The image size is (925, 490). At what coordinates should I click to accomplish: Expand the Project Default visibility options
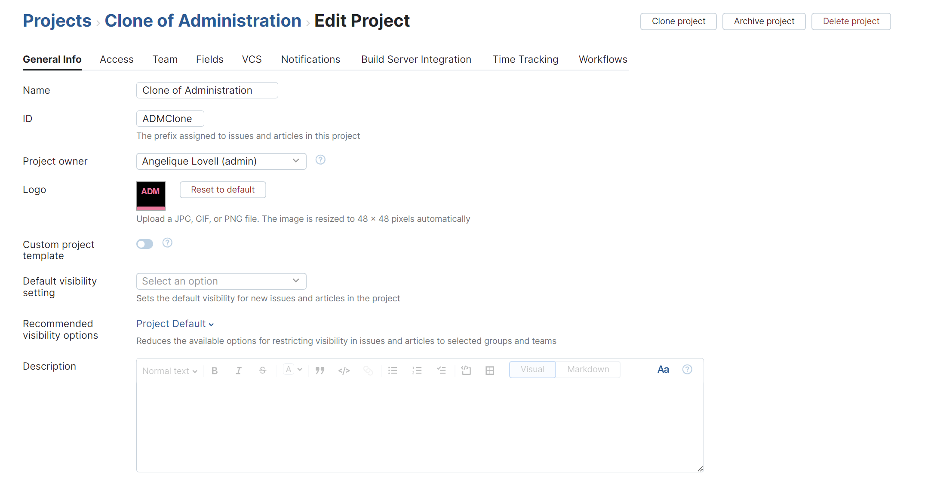pyautogui.click(x=175, y=323)
